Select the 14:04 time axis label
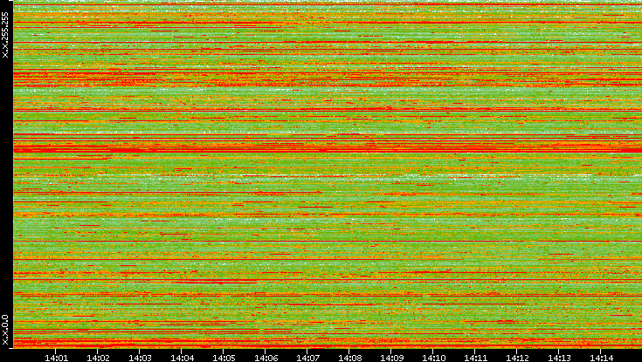 point(182,358)
